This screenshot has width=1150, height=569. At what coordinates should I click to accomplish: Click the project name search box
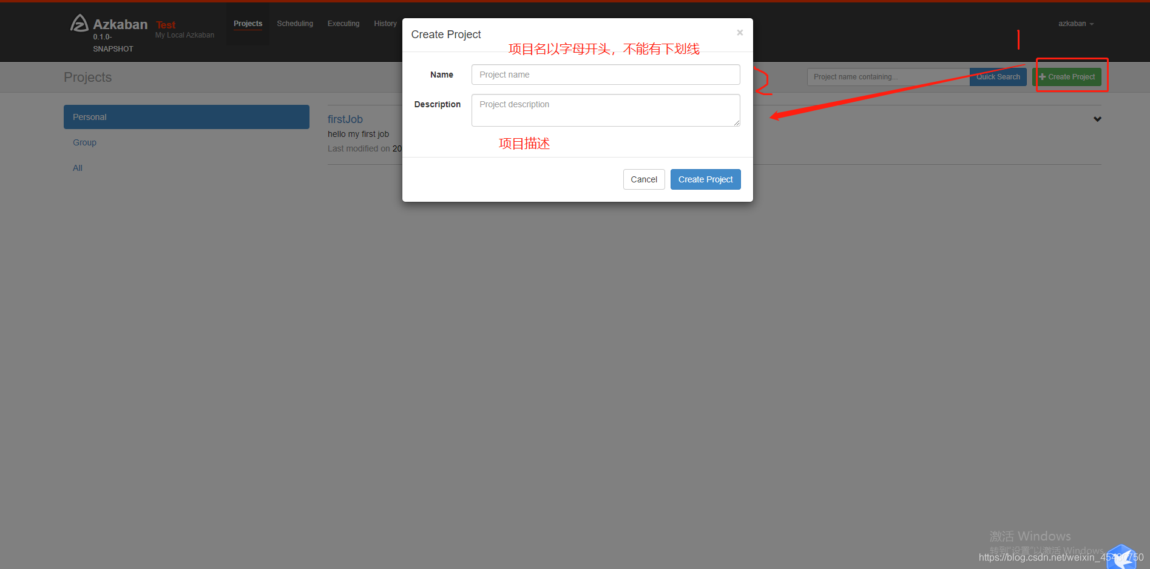pyautogui.click(x=888, y=77)
